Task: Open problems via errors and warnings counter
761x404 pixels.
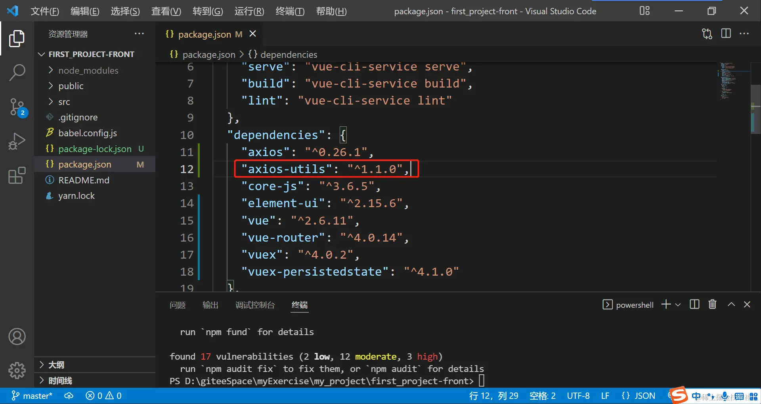Action: (103, 396)
